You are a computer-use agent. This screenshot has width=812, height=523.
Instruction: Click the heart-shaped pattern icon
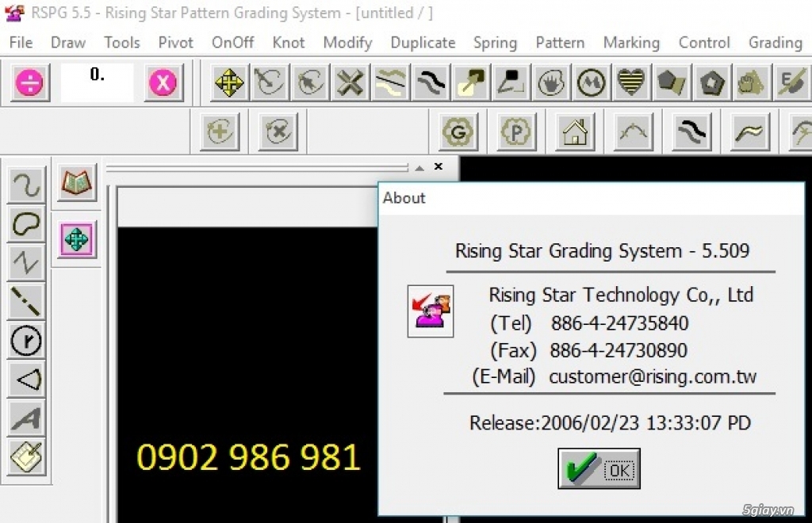pos(630,82)
